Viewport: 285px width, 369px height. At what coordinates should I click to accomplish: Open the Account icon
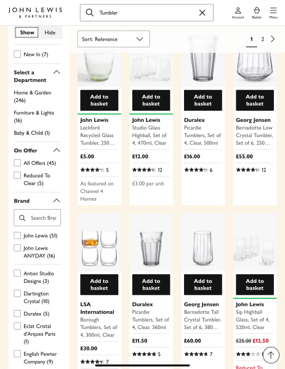coord(238,13)
